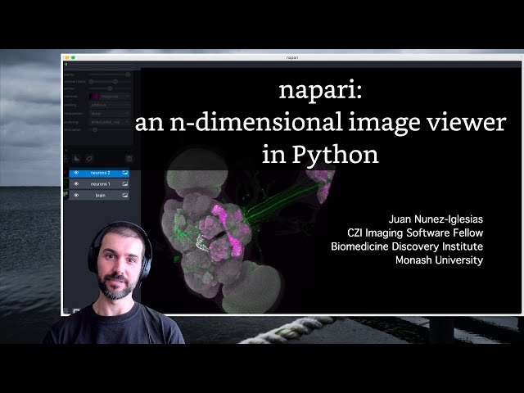Click the attenuation slider handle
Screen dimensions: 524x393
pyautogui.click(x=95, y=129)
